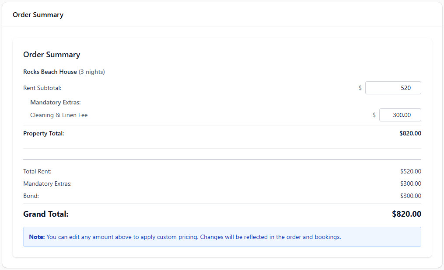Click the Rent Subtotal amount input field
The height and width of the screenshot is (270, 444).
(x=393, y=88)
